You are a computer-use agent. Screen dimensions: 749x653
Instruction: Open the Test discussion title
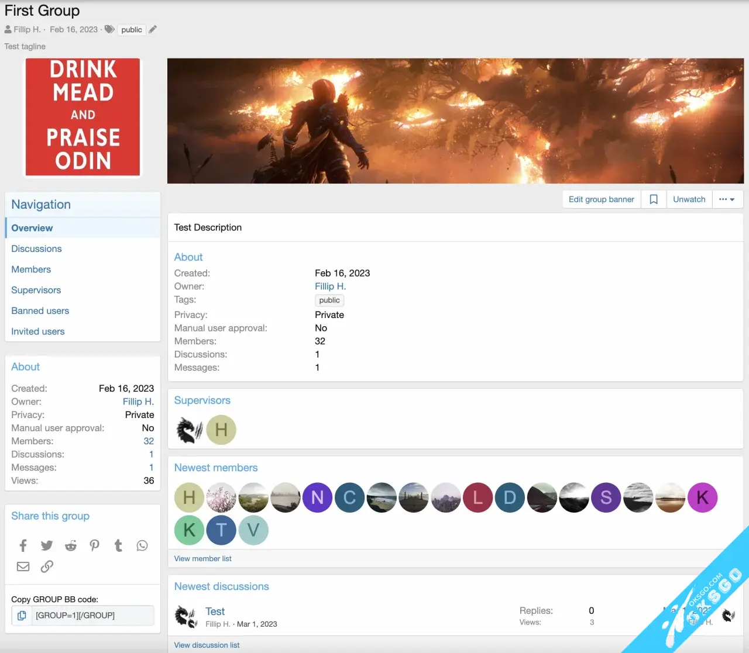pos(215,611)
